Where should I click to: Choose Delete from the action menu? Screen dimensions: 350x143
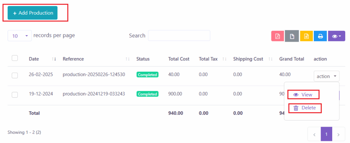(x=305, y=108)
